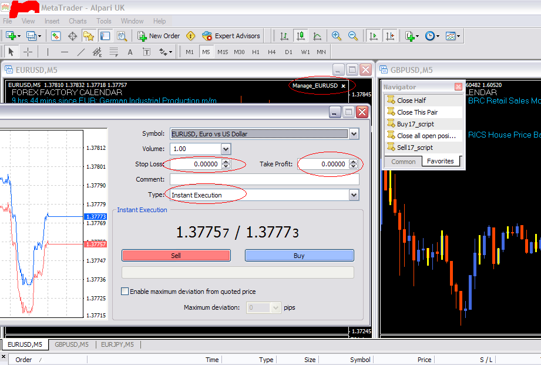Switch chart to candlesticks icon

(301, 36)
